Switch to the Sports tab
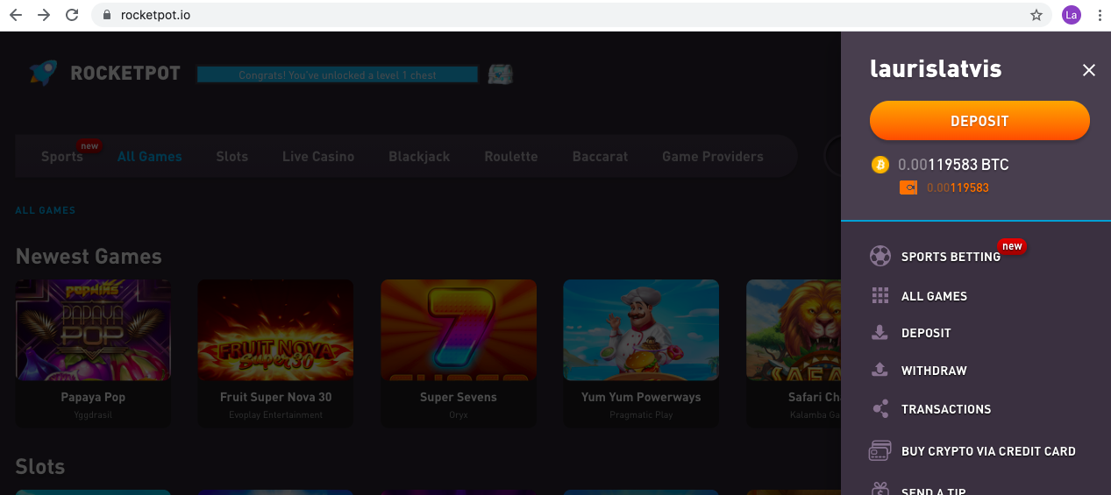Screen dimensions: 1111x495 (x=61, y=157)
